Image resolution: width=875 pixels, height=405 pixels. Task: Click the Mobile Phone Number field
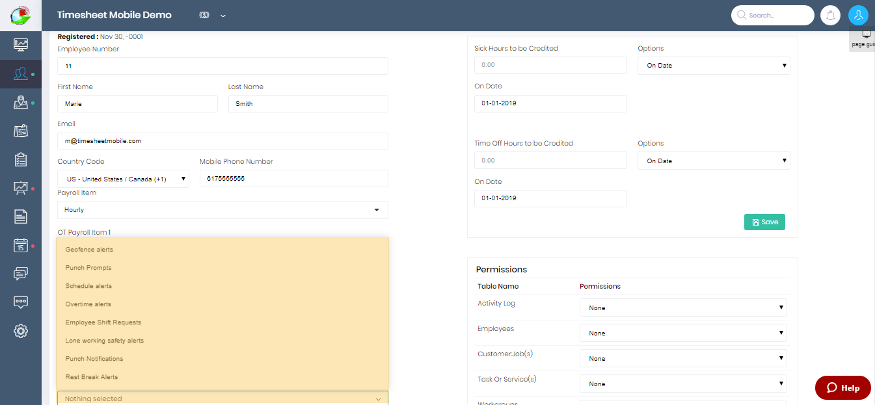pyautogui.click(x=293, y=179)
